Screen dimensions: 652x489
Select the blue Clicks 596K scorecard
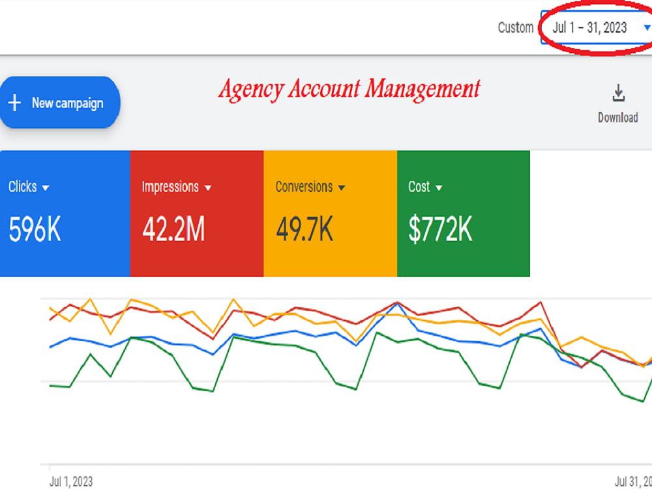pyautogui.click(x=65, y=213)
